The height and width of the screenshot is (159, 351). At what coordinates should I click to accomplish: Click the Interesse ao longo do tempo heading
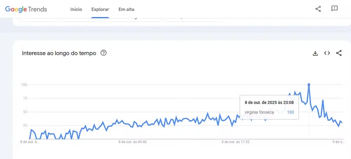(x=59, y=53)
